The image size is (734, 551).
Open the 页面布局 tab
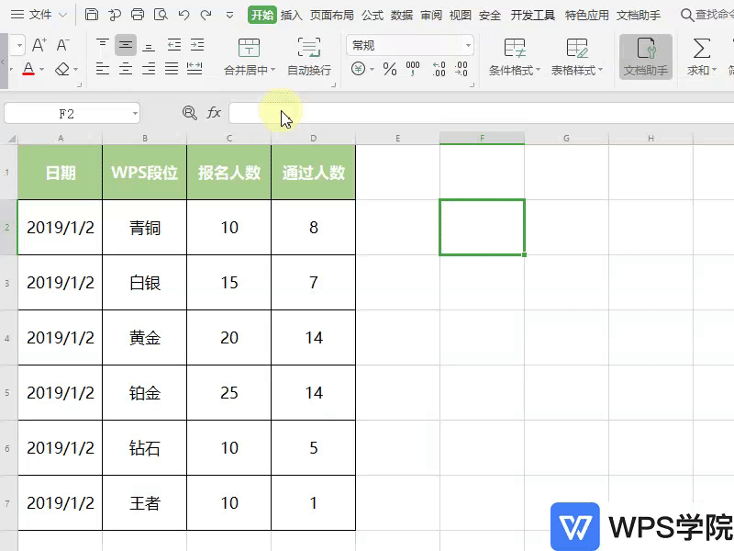(x=331, y=15)
